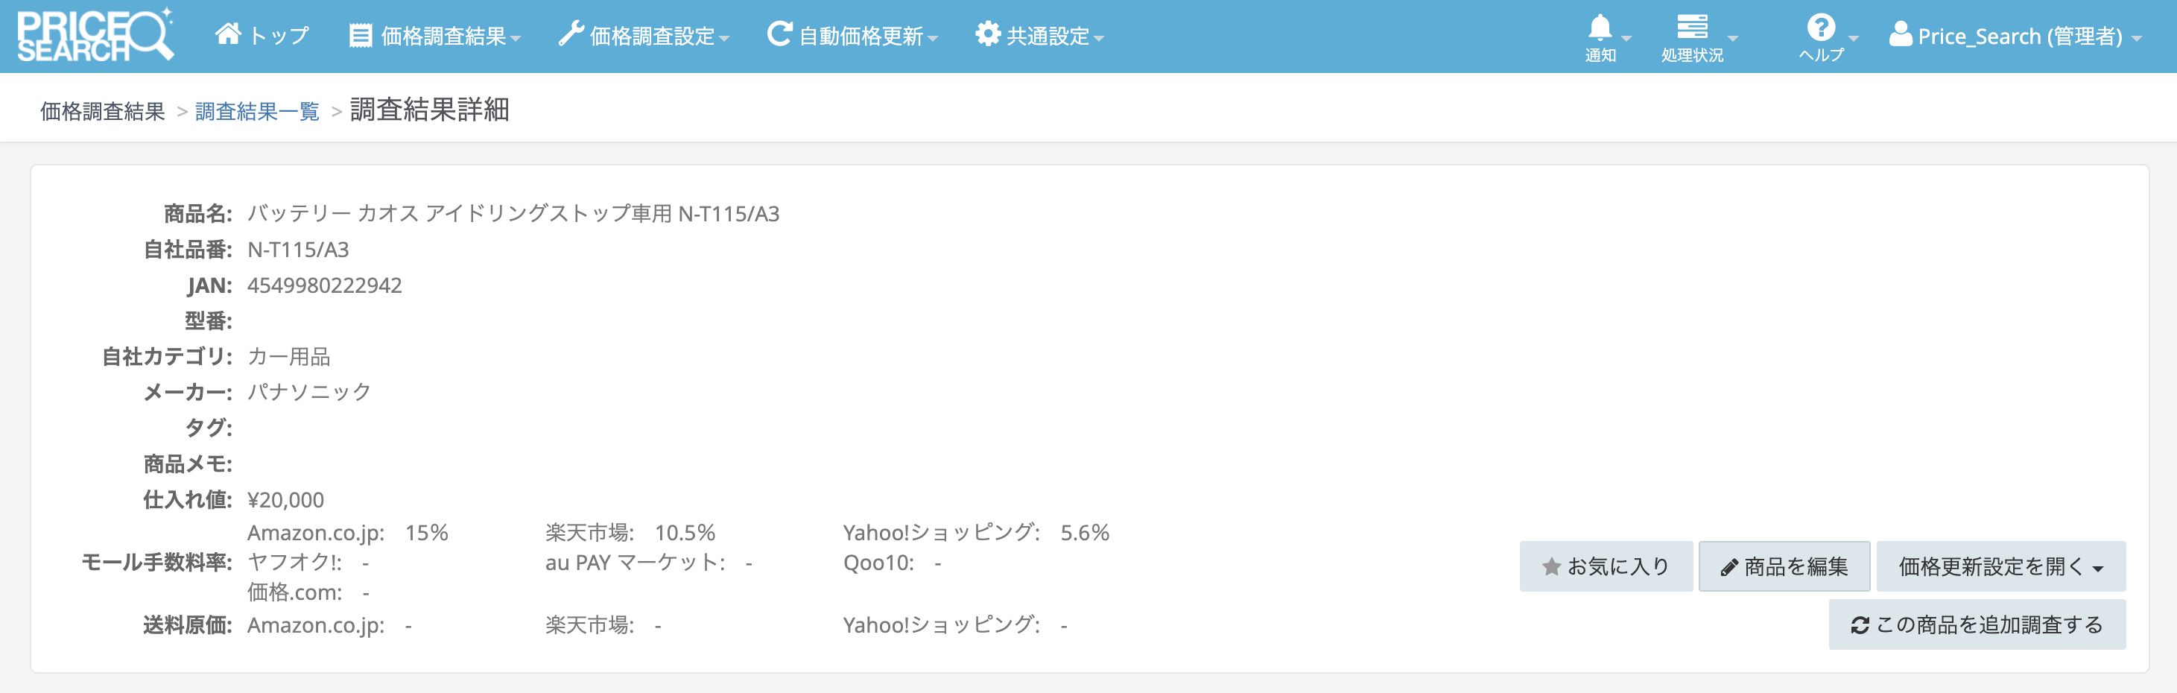Click この商品を追加調査する button
This screenshot has width=2177, height=693.
[x=1977, y=624]
